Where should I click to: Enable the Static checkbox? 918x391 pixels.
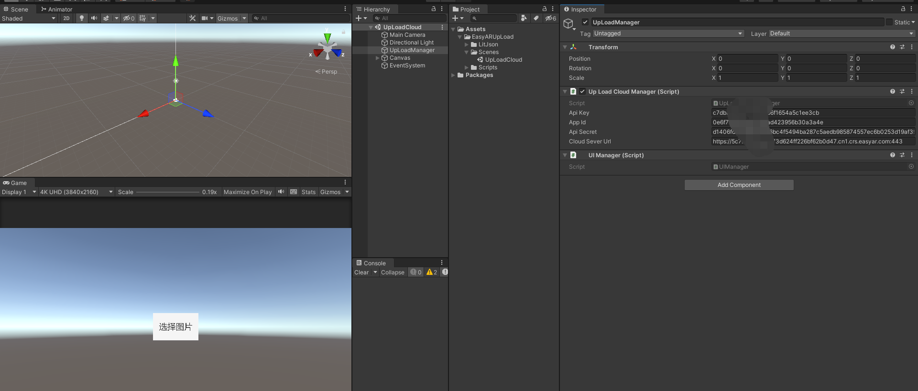(889, 22)
